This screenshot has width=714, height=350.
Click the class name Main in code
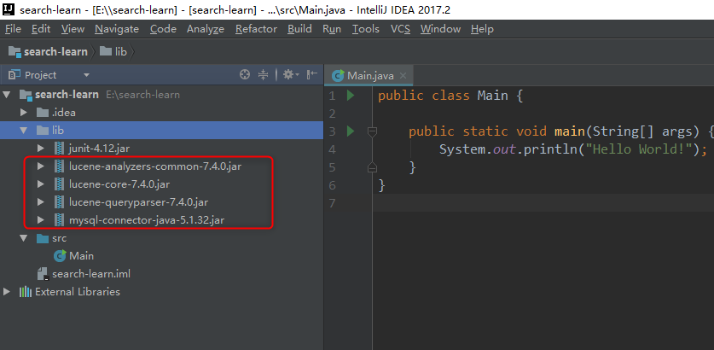[x=492, y=96]
